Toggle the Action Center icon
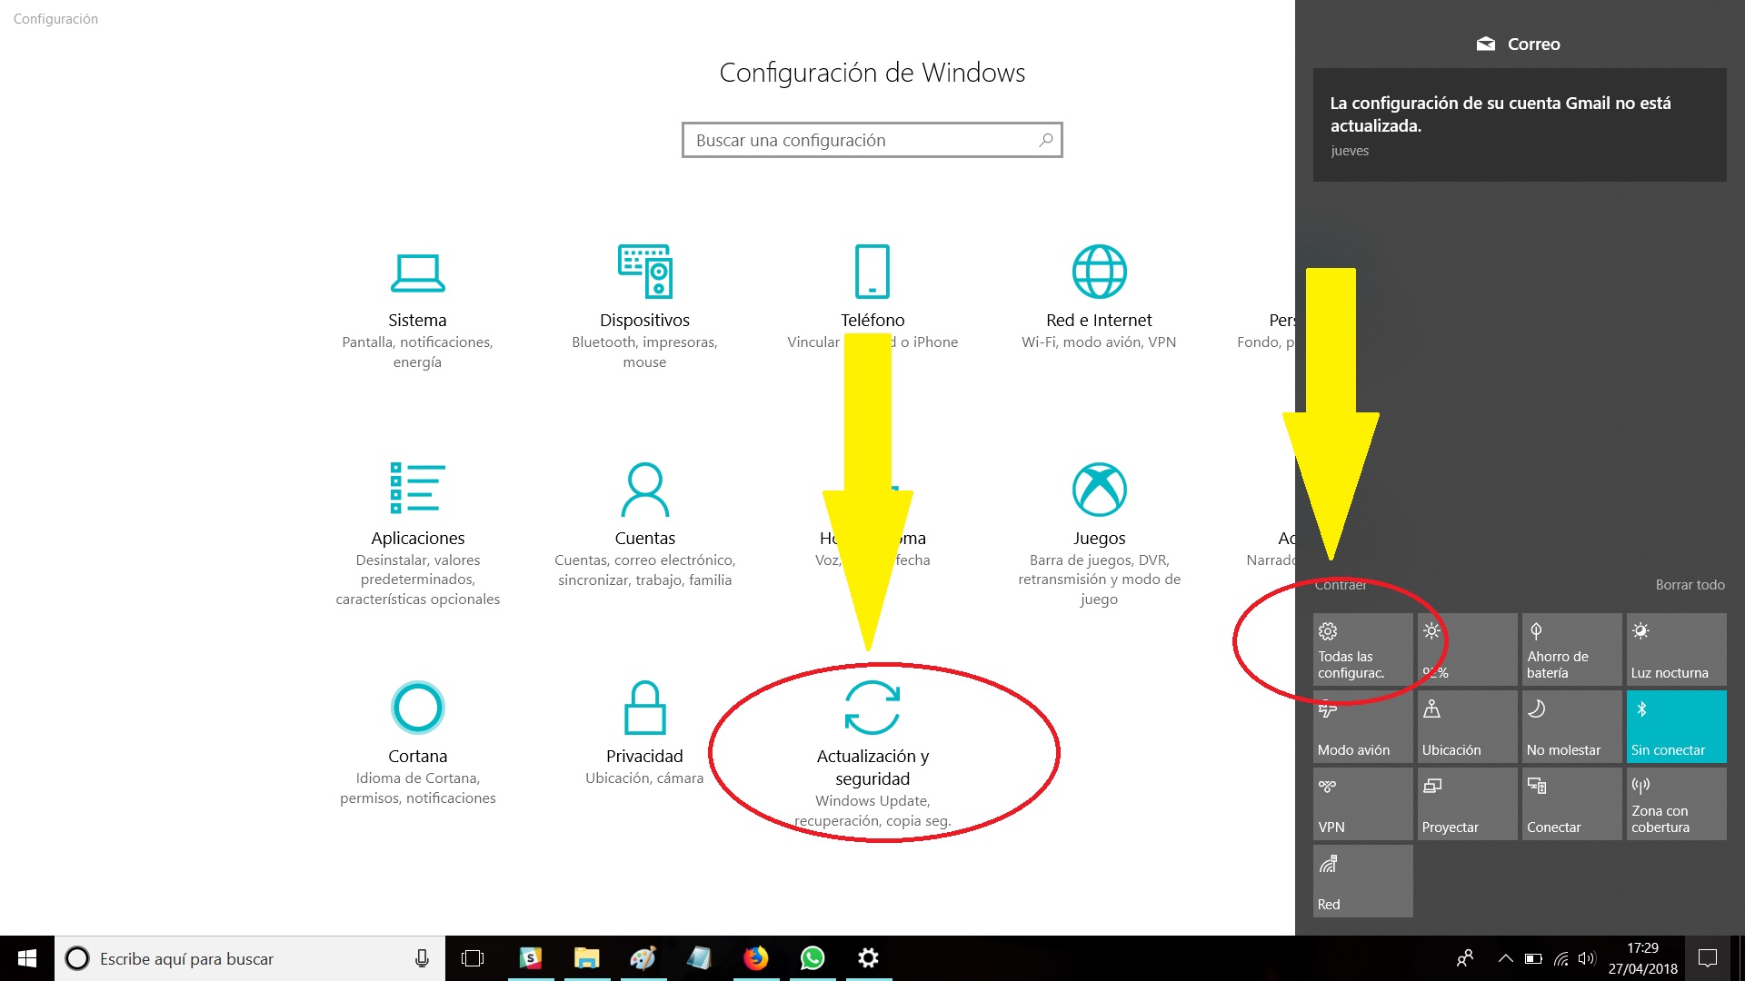Viewport: 1745px width, 981px height. pos(1708,958)
